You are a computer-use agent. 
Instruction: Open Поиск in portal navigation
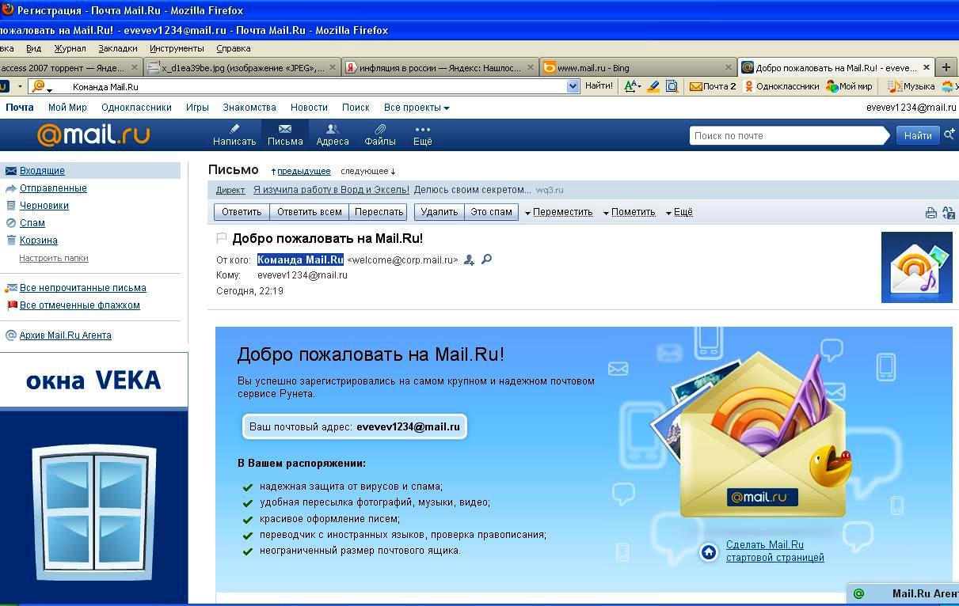pos(356,108)
